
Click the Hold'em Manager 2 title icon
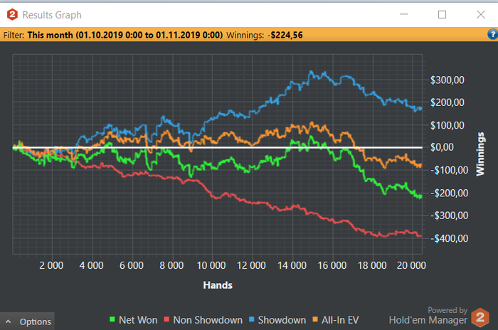pos(12,15)
